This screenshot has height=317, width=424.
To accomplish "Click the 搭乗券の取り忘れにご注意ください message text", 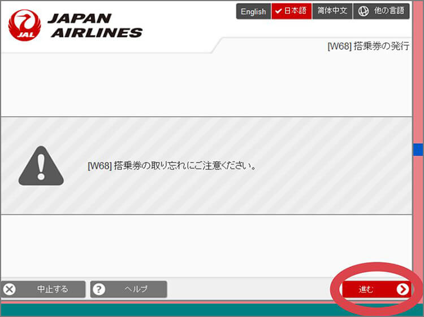I will click(172, 166).
